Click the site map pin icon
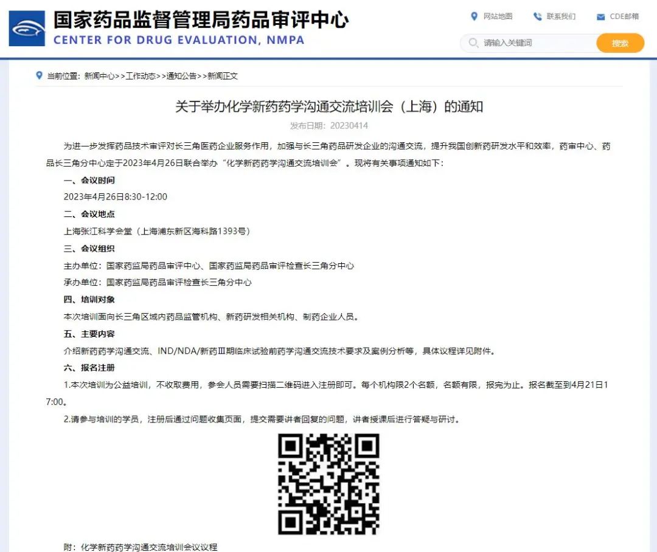This screenshot has height=552, width=657. coord(474,16)
